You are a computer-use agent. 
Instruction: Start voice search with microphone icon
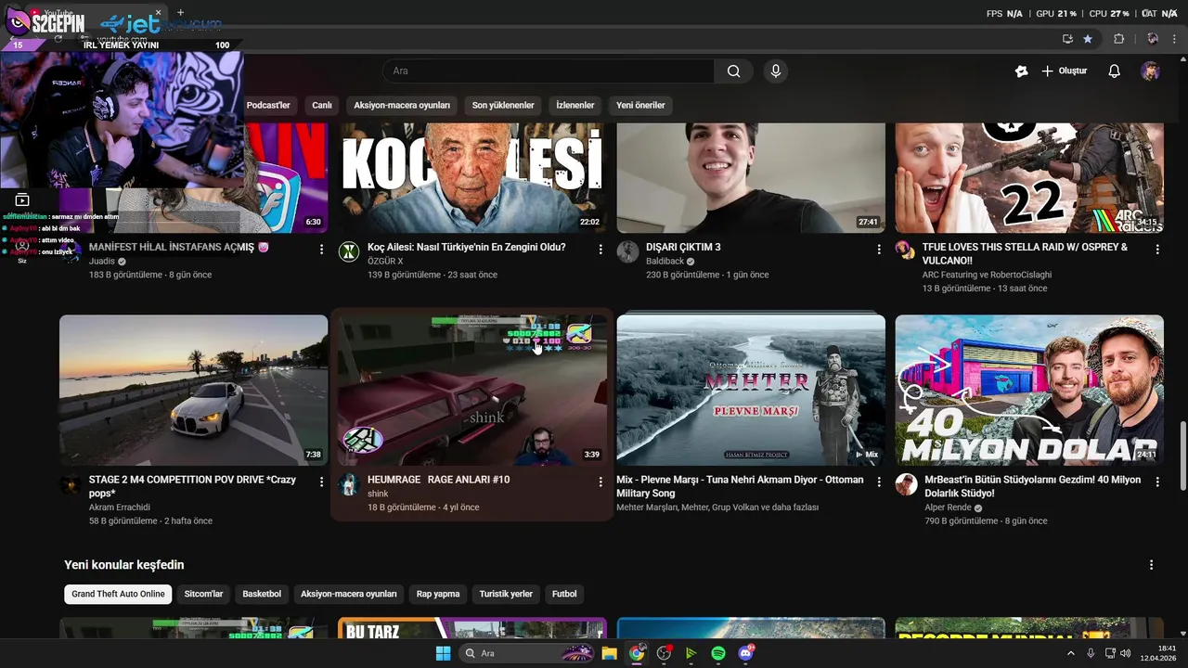776,71
